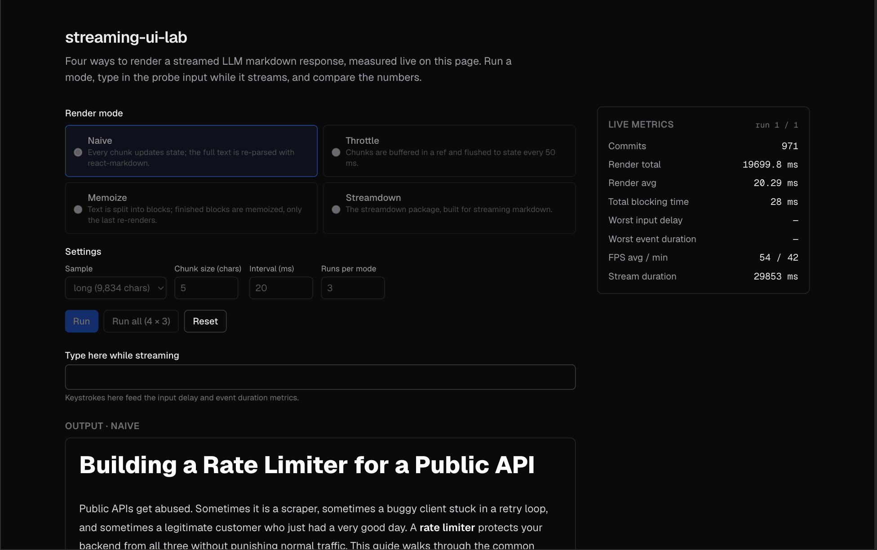Click the Worst input delay label
Image resolution: width=877 pixels, height=550 pixels.
pos(645,220)
